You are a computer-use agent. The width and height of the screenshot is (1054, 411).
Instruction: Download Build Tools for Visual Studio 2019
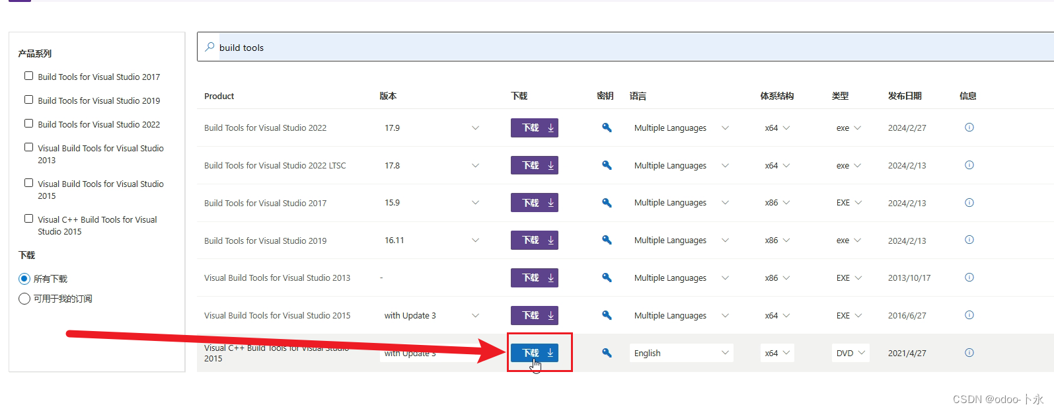(535, 240)
